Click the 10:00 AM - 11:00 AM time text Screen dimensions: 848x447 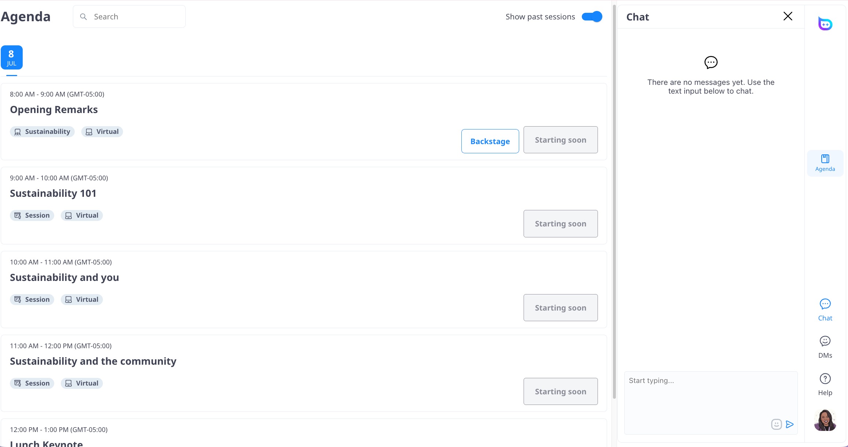61,262
